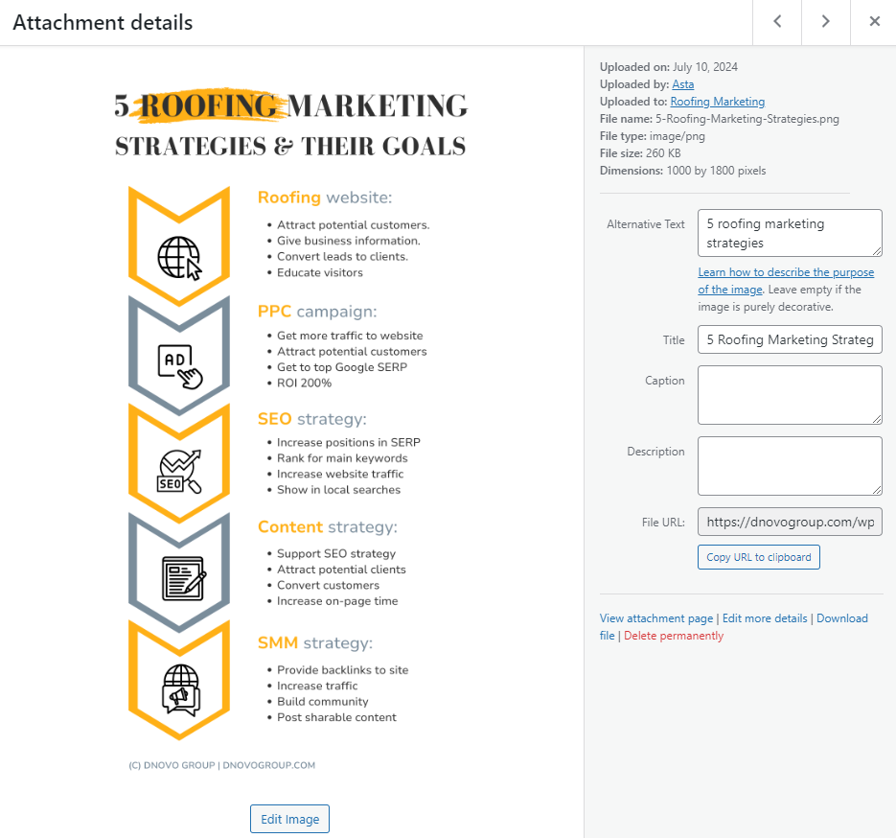Open the Roofing Marketing post link

(x=717, y=102)
